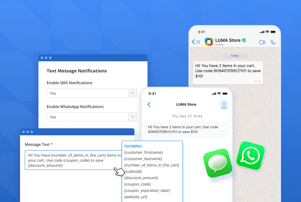Tap the Today date pill in WhatsApp chat
The image size is (301, 202).
coord(235,55)
